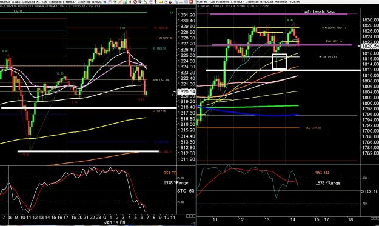Click the blue cloud-shaped toolbar icon
The width and height of the screenshot is (379, 226).
click(105, 2)
